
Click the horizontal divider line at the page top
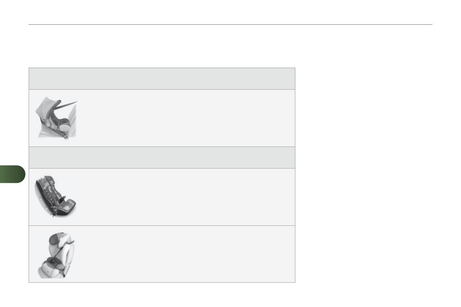tap(230, 25)
